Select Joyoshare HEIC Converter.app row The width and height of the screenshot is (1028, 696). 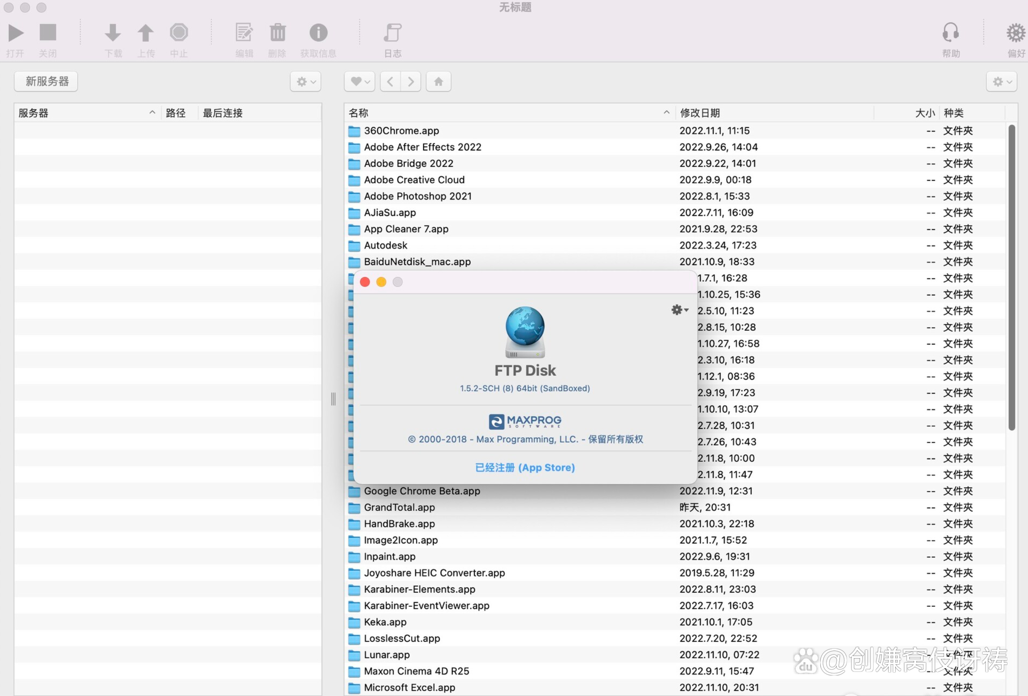pos(675,573)
